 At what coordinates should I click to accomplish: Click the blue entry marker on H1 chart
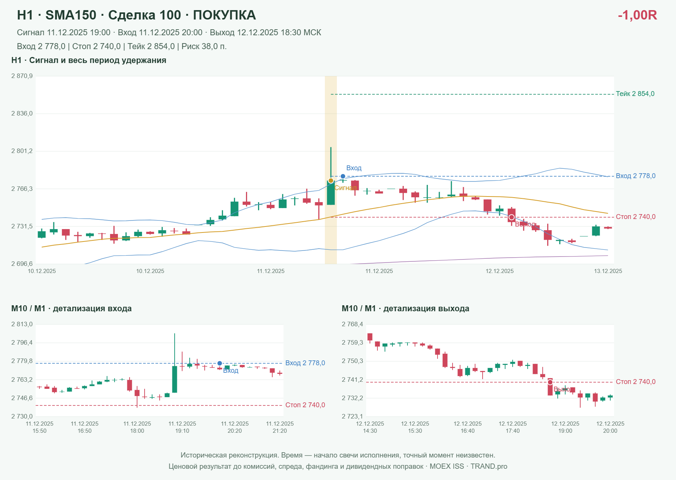(343, 176)
